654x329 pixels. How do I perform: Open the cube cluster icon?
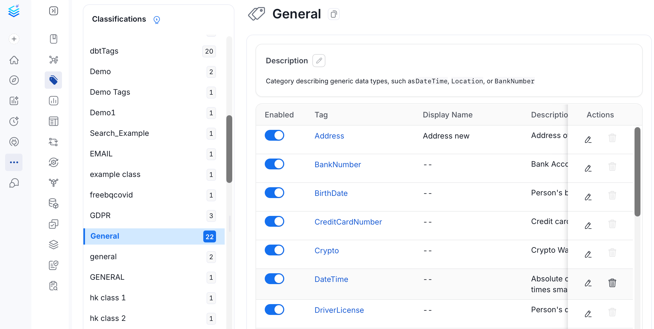54,183
